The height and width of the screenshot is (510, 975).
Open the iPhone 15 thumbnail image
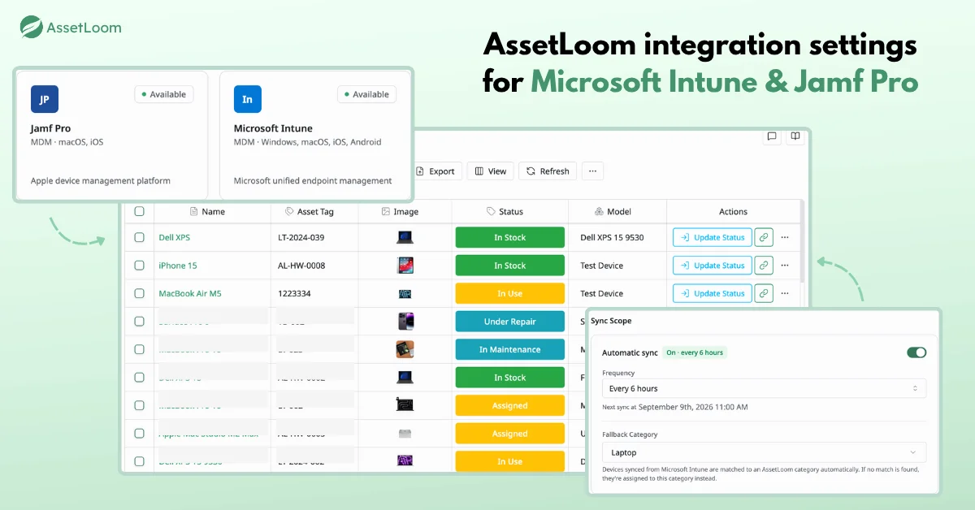[x=405, y=266]
